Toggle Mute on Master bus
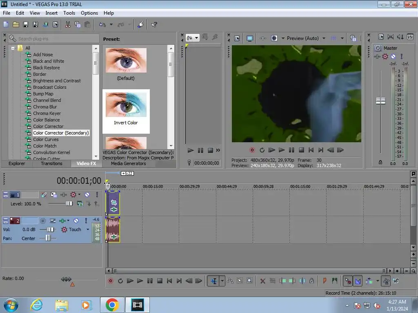Viewport: 418px width, 313px height. 393,56
